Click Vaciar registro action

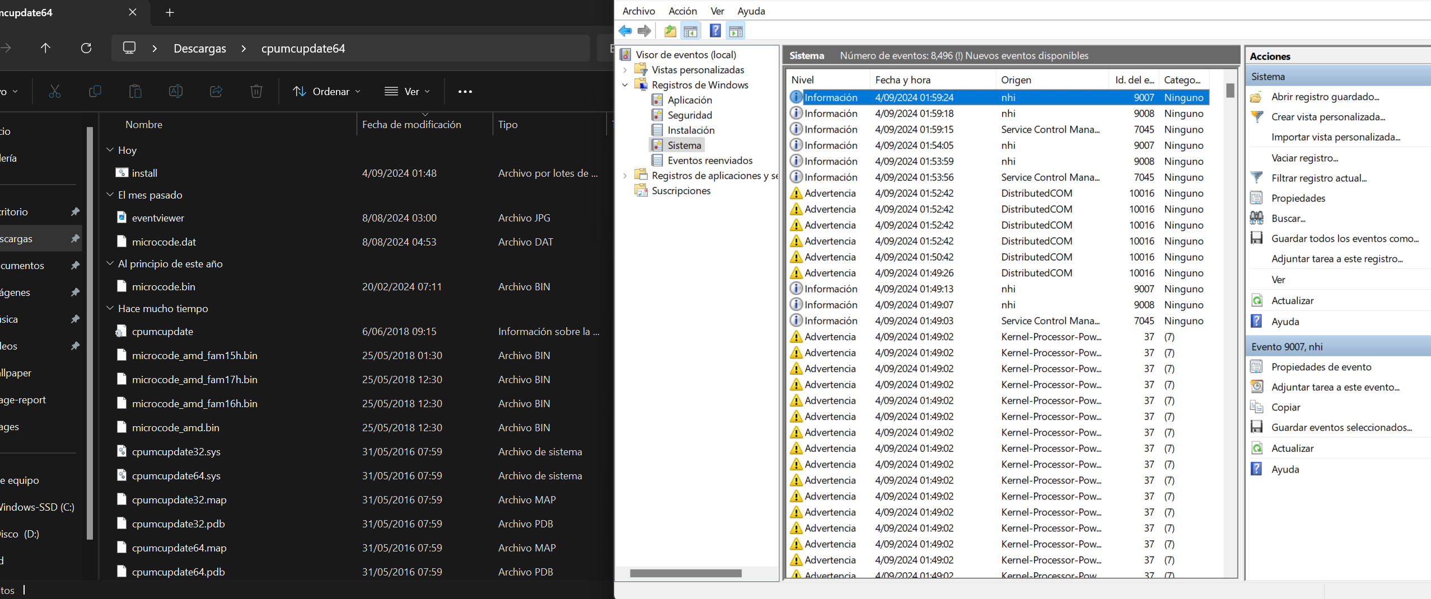click(x=1304, y=158)
